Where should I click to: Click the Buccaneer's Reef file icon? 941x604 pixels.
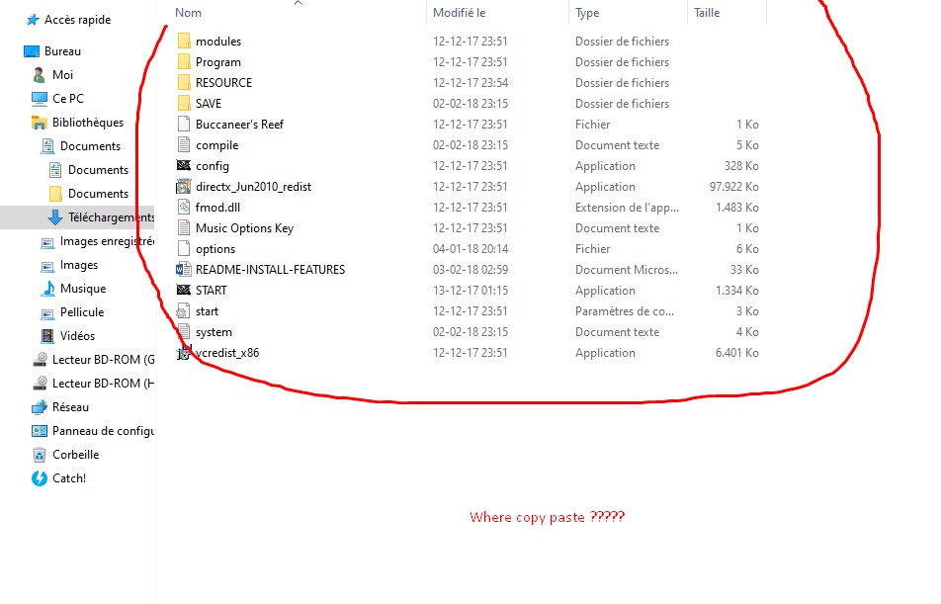coord(184,125)
